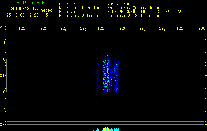Click the date 25.10.03 12:20
The image size is (207, 131).
pyautogui.click(x=22, y=15)
